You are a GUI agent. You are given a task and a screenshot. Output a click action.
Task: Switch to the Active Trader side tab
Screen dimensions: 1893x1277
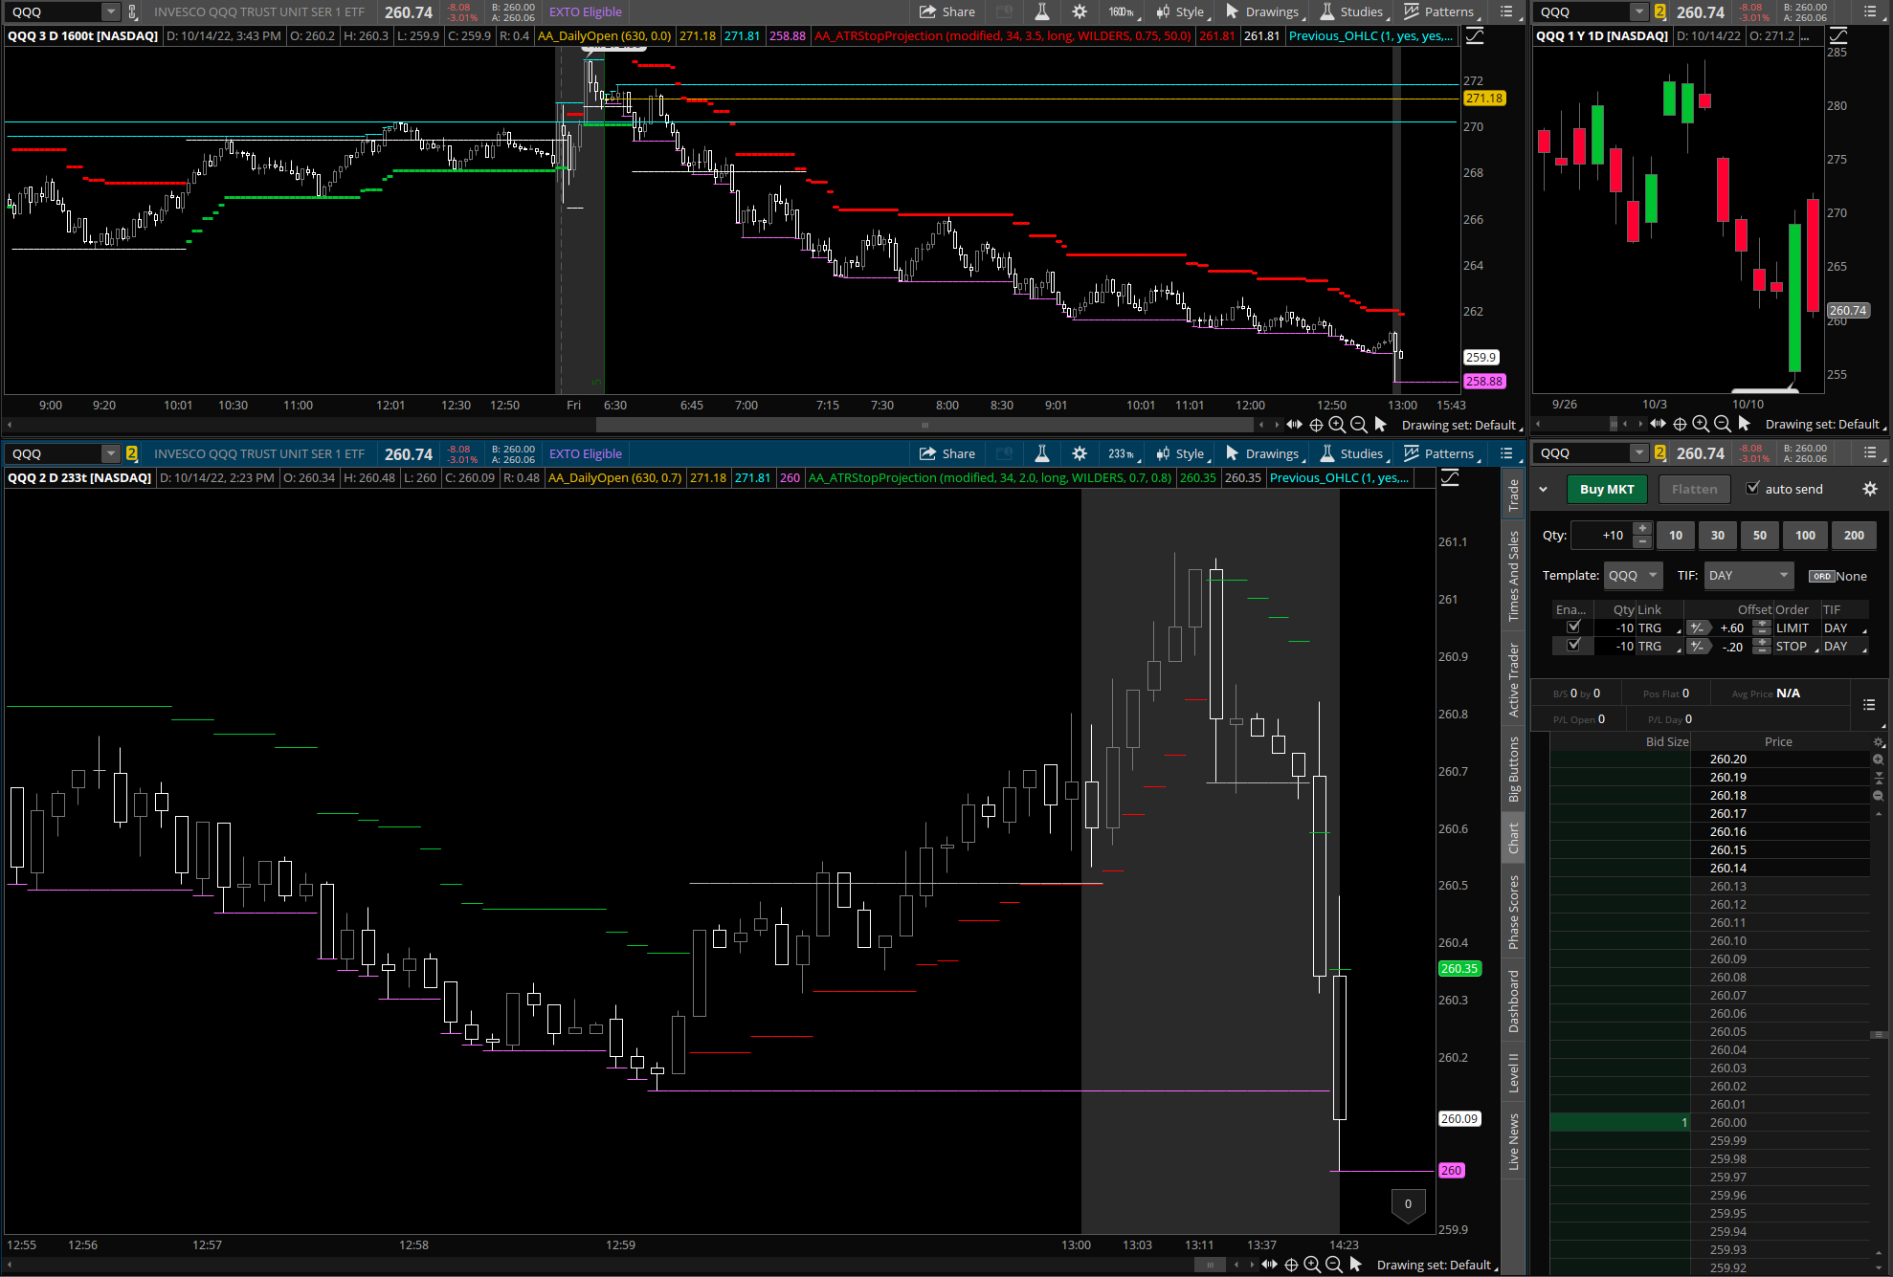pos(1513,679)
